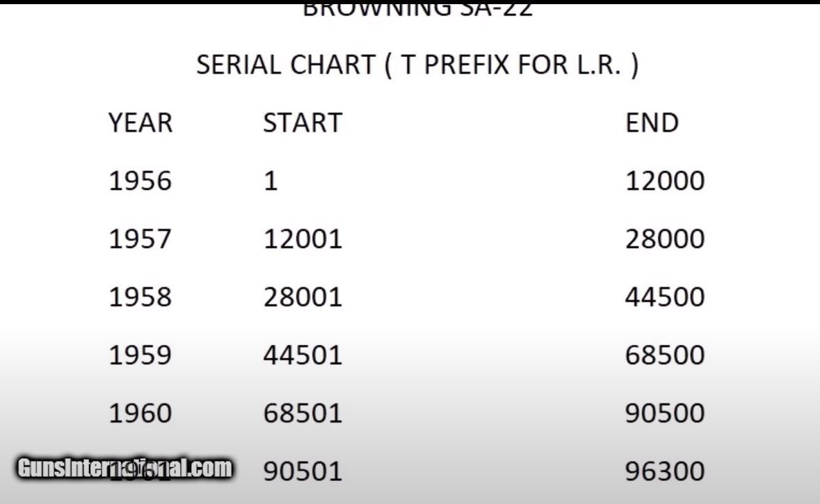Image resolution: width=820 pixels, height=504 pixels.
Task: Click the GunsInternational.com watermark logo
Action: click(x=124, y=468)
